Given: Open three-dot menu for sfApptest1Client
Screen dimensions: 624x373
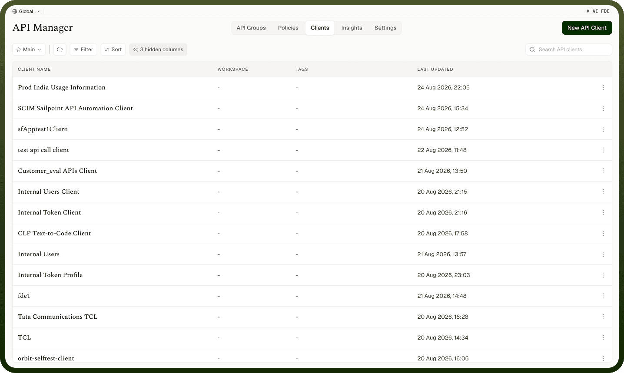Looking at the screenshot, I should 603,129.
